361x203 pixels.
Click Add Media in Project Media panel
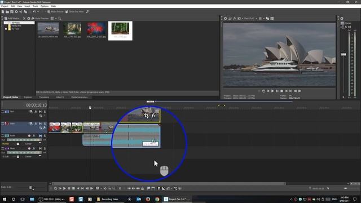click(12, 19)
